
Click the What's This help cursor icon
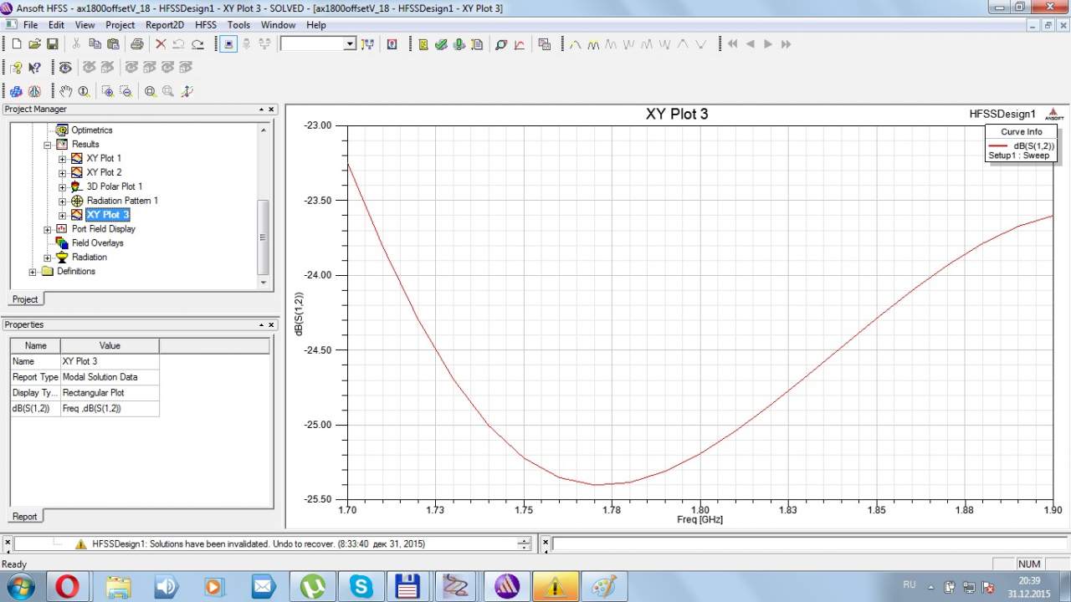point(34,68)
